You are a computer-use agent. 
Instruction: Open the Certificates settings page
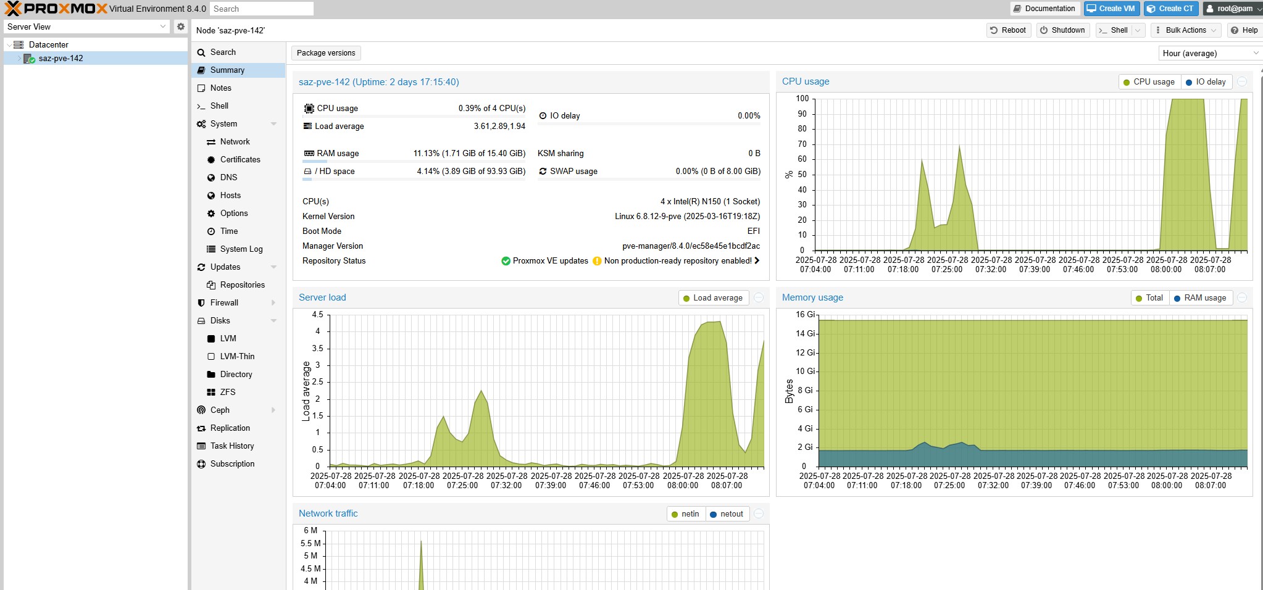pyautogui.click(x=240, y=159)
